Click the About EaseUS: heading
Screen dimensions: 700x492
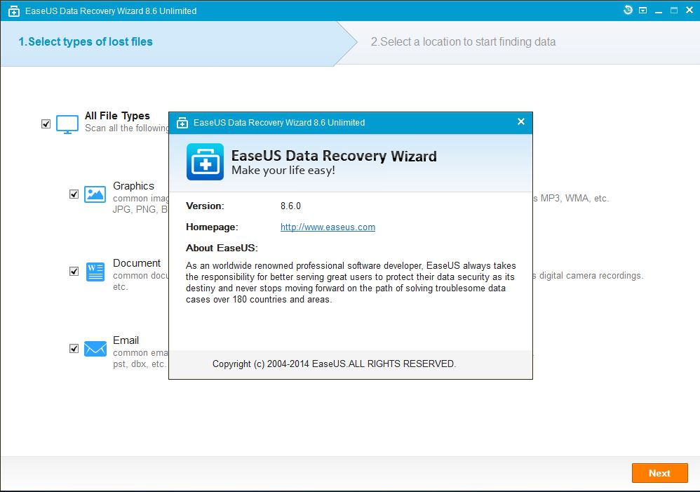(x=222, y=248)
